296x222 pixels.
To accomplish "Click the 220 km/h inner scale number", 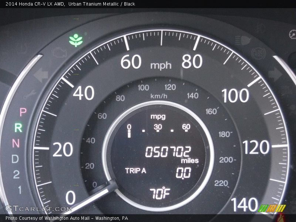I will [x=221, y=183].
